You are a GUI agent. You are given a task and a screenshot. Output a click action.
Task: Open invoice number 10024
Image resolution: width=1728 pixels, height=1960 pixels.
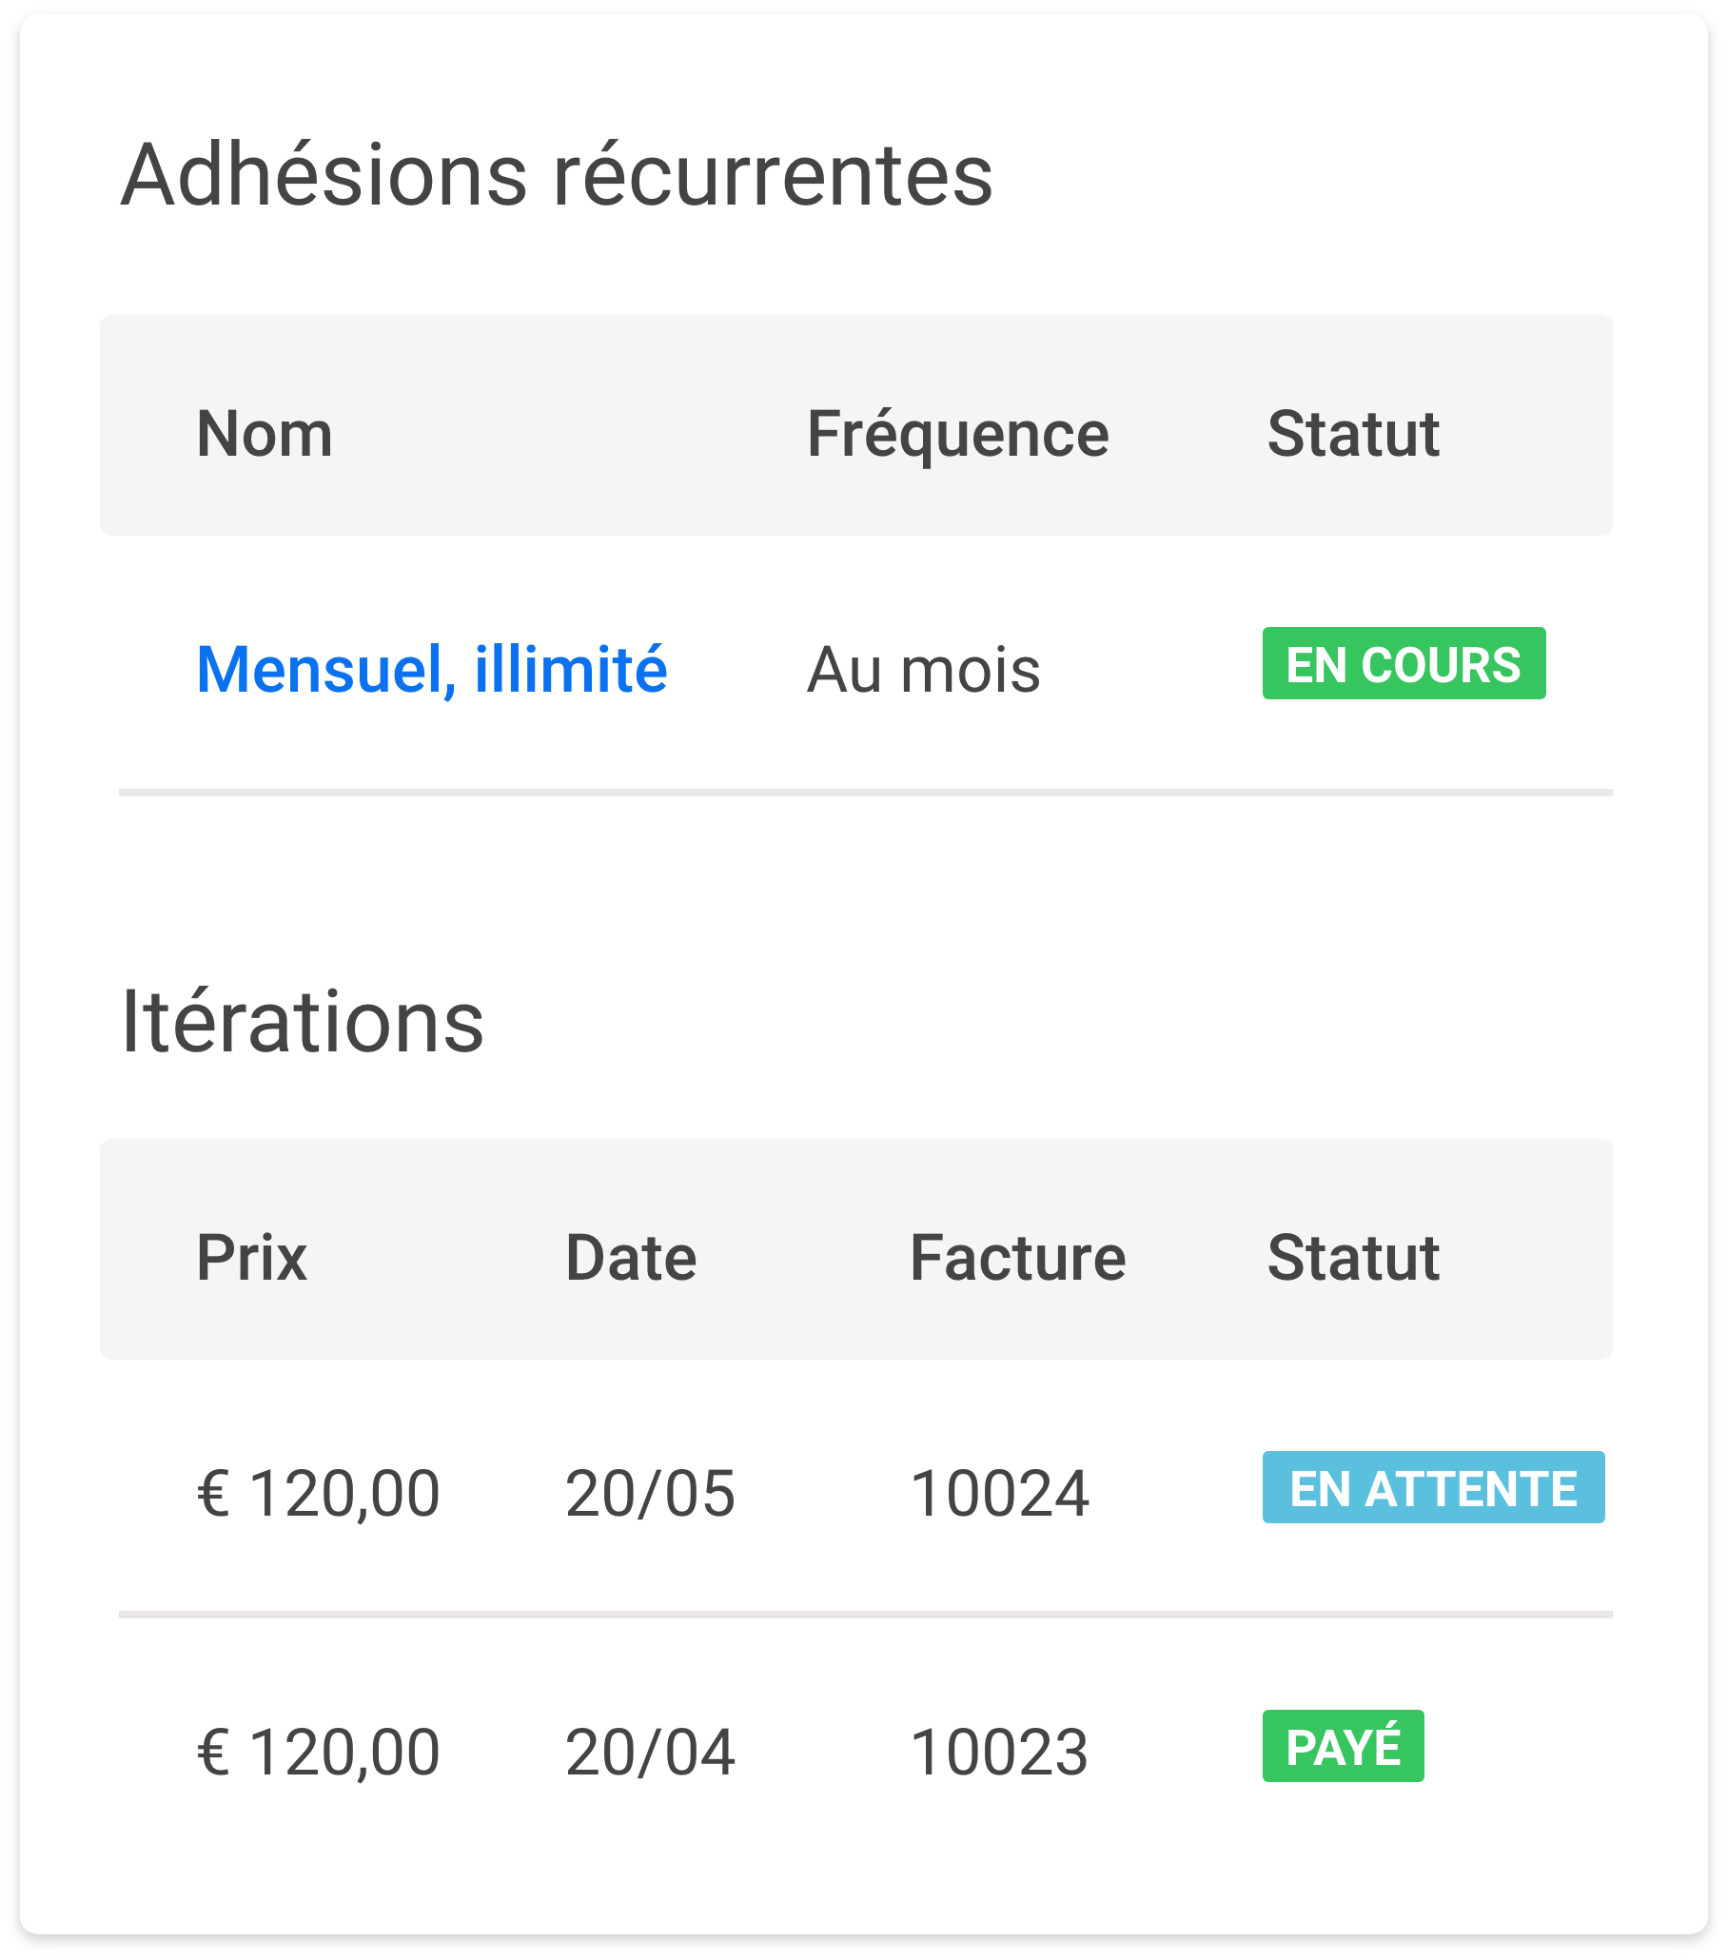pos(998,1493)
